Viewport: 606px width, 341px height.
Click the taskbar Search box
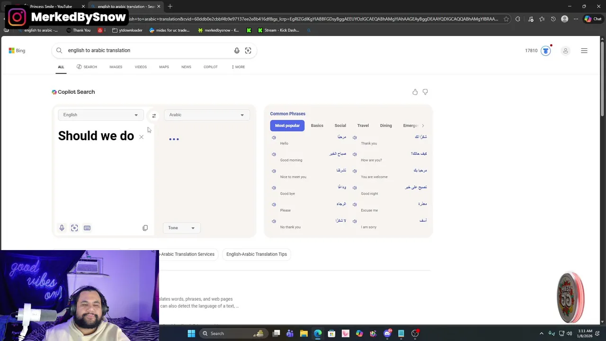click(x=233, y=333)
